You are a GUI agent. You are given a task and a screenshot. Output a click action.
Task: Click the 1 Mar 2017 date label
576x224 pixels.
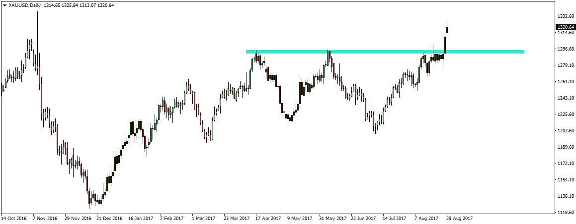pos(205,219)
